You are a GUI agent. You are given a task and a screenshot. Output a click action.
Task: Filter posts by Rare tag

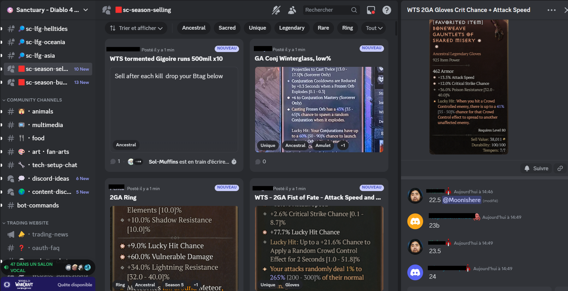[323, 28]
